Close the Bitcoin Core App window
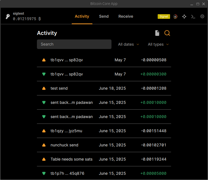Screen dimensions: 208x180 pyautogui.click(x=204, y=4)
